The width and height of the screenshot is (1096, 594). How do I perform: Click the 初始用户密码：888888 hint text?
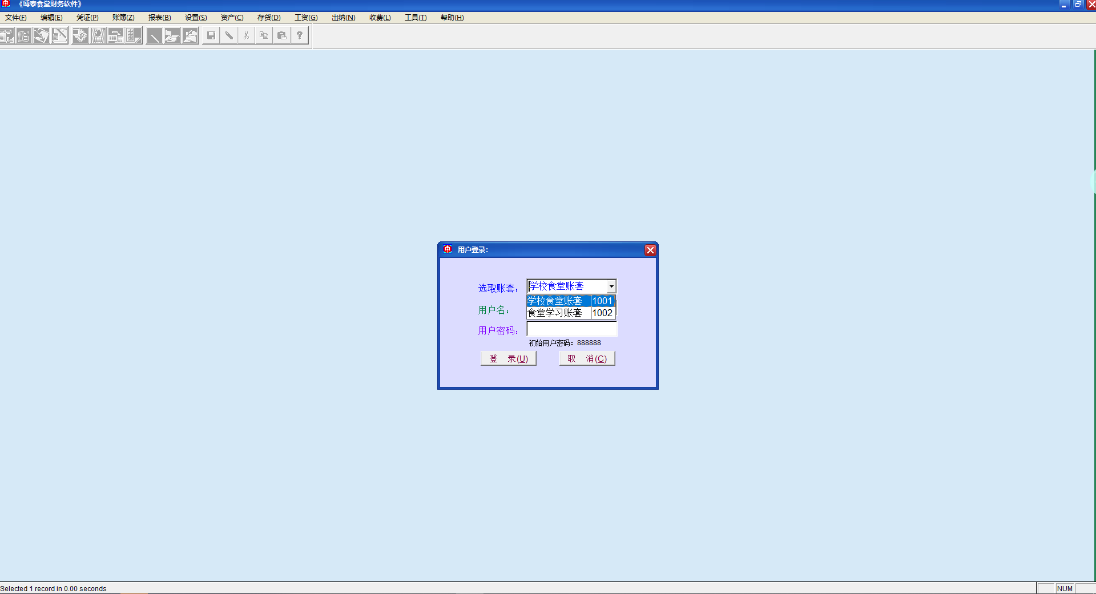point(565,343)
